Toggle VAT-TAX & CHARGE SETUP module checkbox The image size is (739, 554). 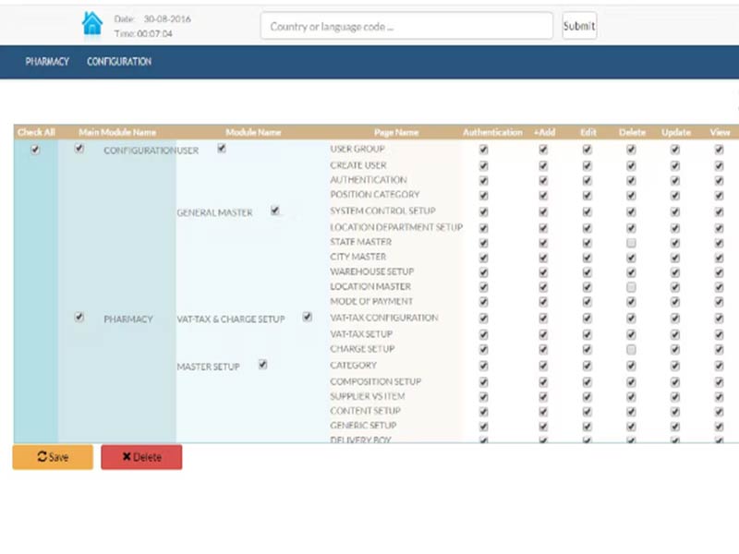308,318
